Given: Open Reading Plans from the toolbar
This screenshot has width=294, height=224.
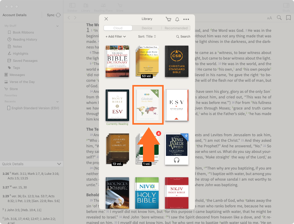Looking at the screenshot, I should tap(103, 7).
